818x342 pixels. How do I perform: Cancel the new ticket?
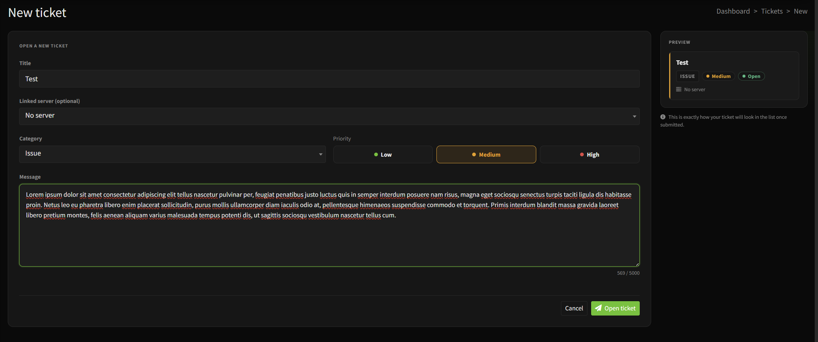pyautogui.click(x=574, y=308)
